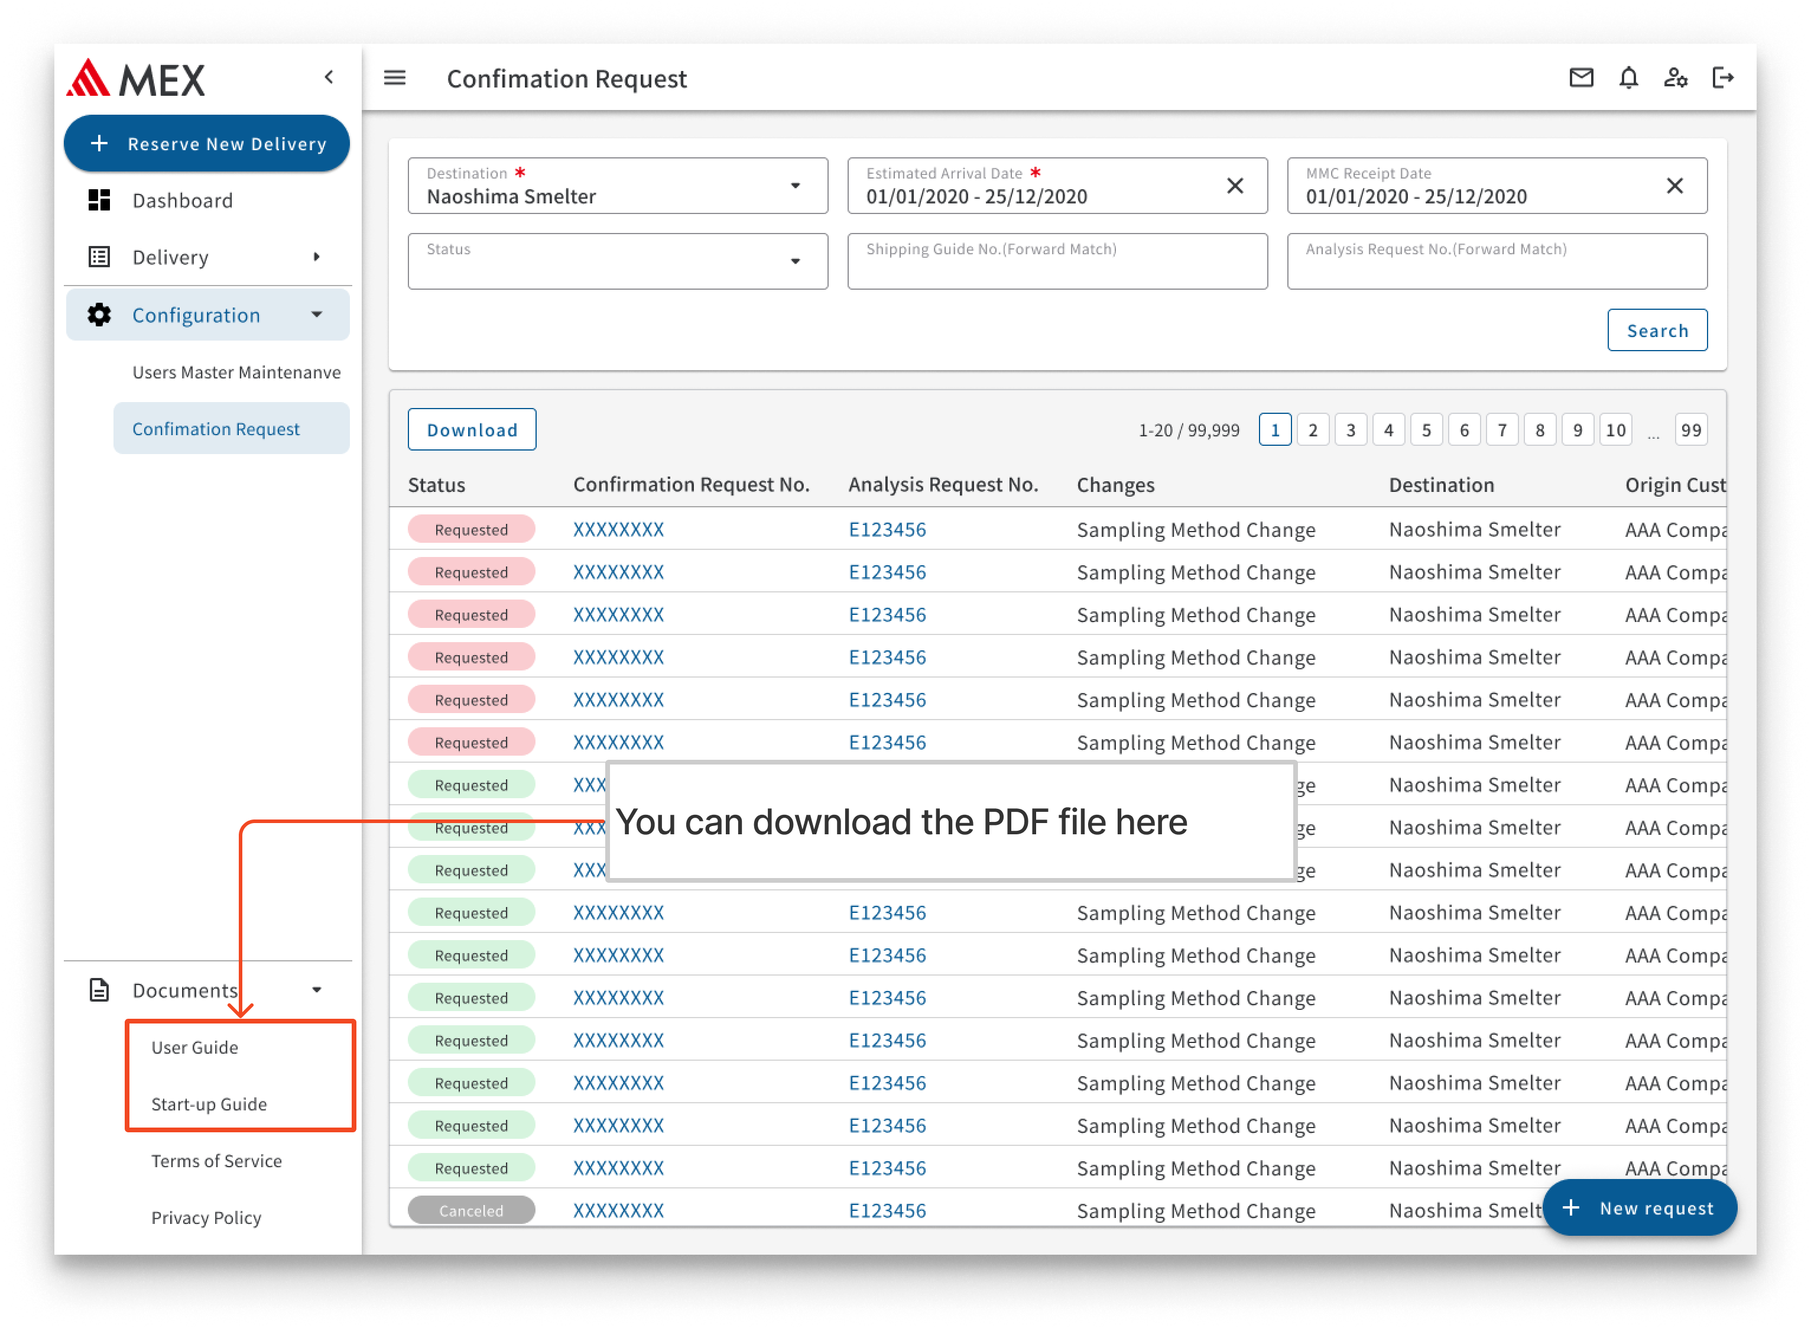Clear the MMC Receipt Date field
Image resolution: width=1811 pixels, height=1328 pixels.
tap(1674, 186)
